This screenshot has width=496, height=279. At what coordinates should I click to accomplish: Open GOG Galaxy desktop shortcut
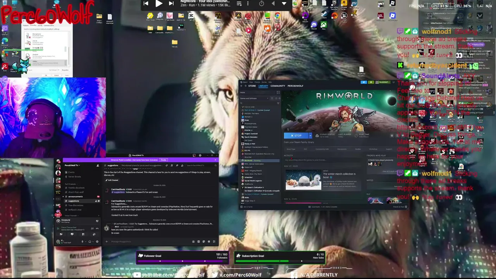pyautogui.click(x=305, y=16)
